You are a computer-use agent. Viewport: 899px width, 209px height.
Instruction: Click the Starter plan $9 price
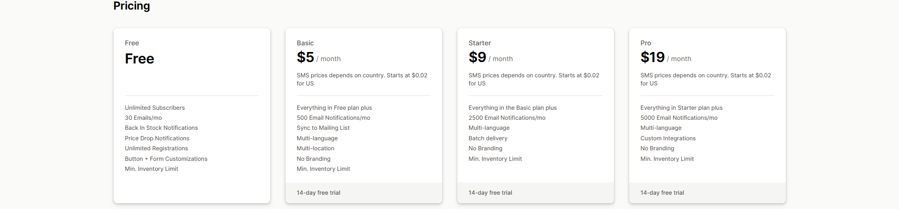477,57
